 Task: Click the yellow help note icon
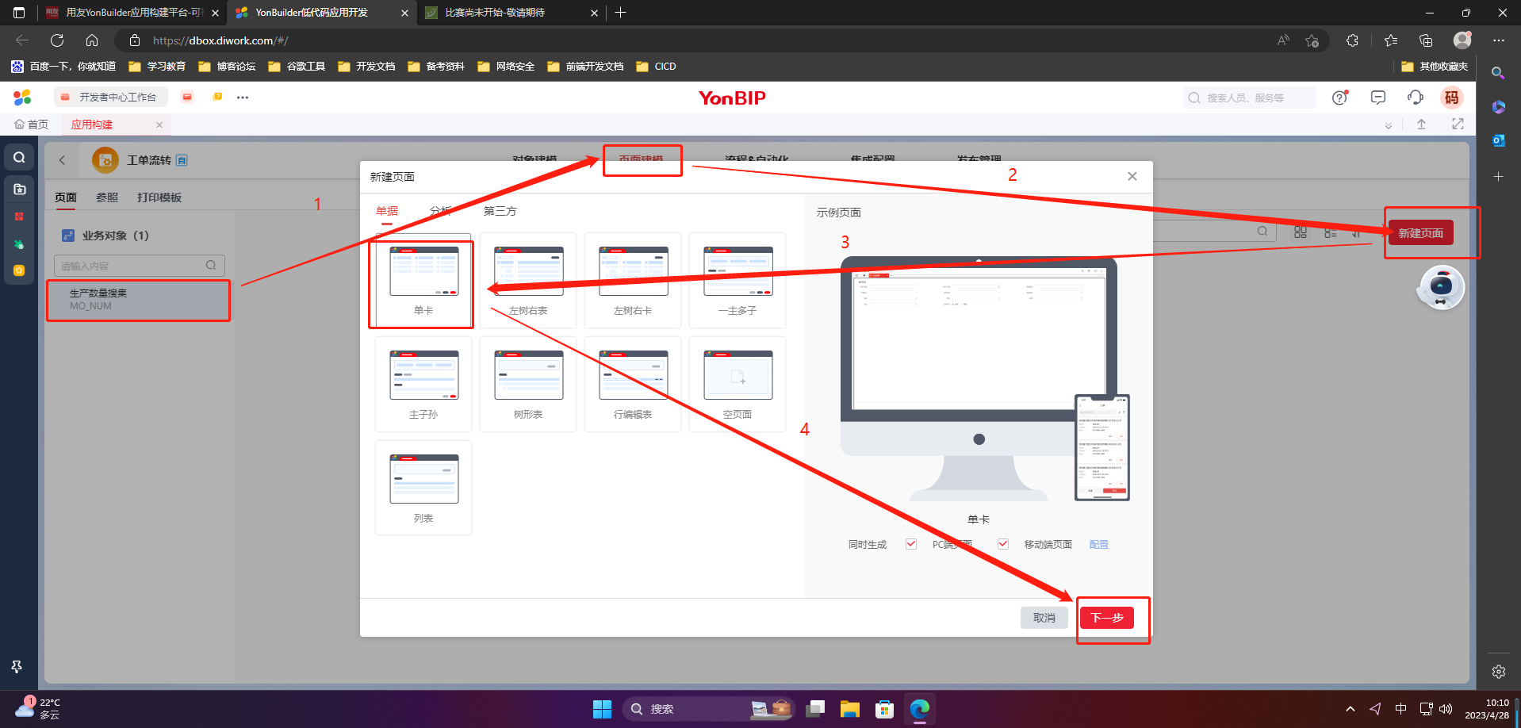217,97
